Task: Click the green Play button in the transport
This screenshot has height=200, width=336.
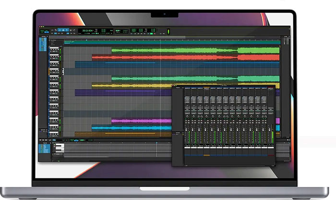Action: (151, 34)
